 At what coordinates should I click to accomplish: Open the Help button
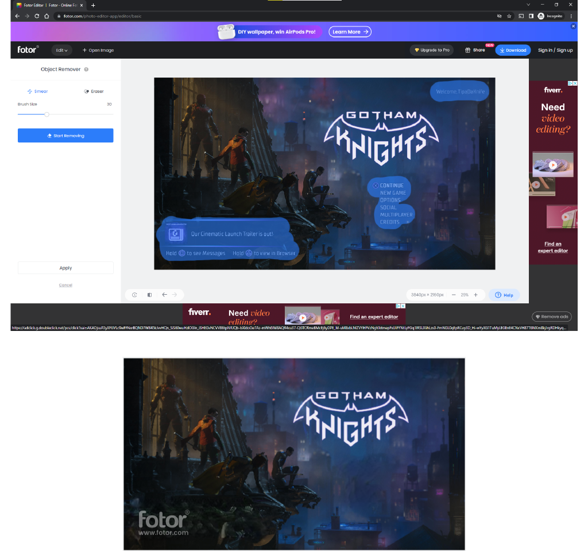click(504, 295)
